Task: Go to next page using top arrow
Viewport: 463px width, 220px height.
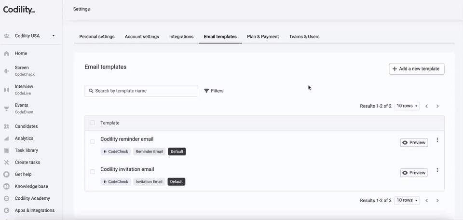Action: coord(437,106)
